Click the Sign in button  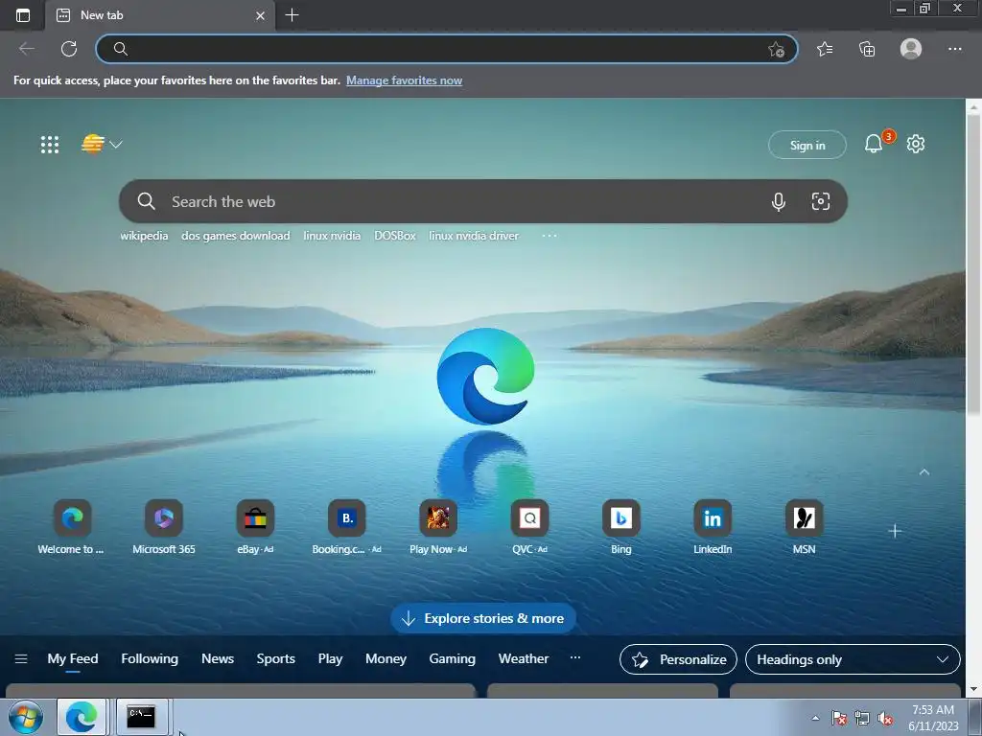coord(807,146)
